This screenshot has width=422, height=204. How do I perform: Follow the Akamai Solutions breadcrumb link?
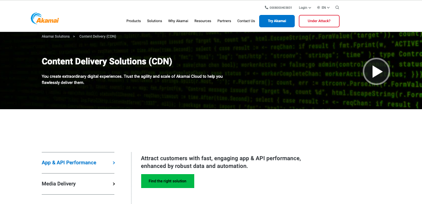point(56,37)
